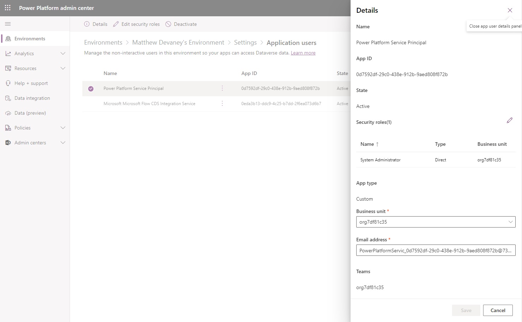Open Admin centers from the navigation

click(x=30, y=143)
